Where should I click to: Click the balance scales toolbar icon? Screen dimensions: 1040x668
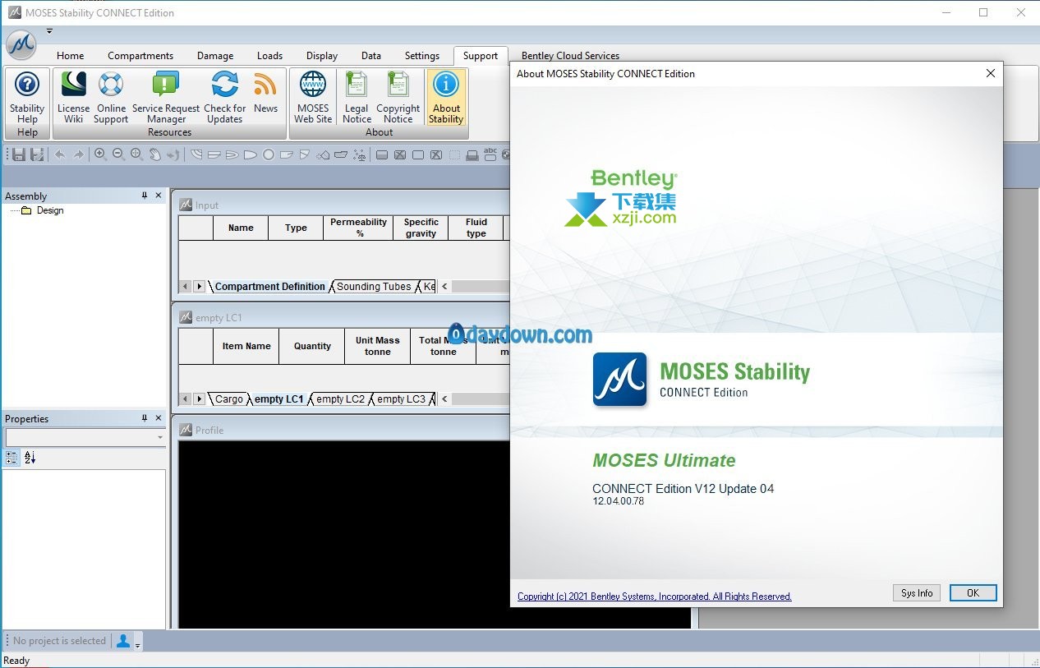[359, 154]
